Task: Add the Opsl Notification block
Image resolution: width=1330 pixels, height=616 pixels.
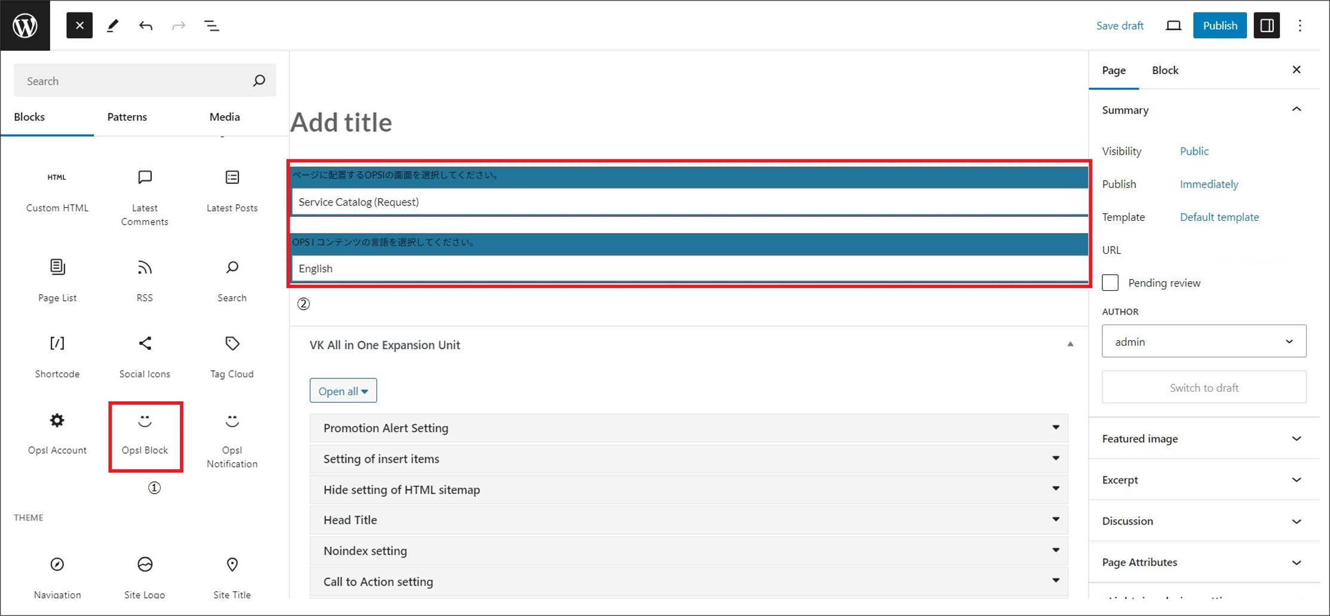Action: (x=232, y=441)
